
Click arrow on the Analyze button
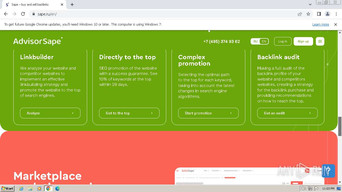[x=73, y=113]
